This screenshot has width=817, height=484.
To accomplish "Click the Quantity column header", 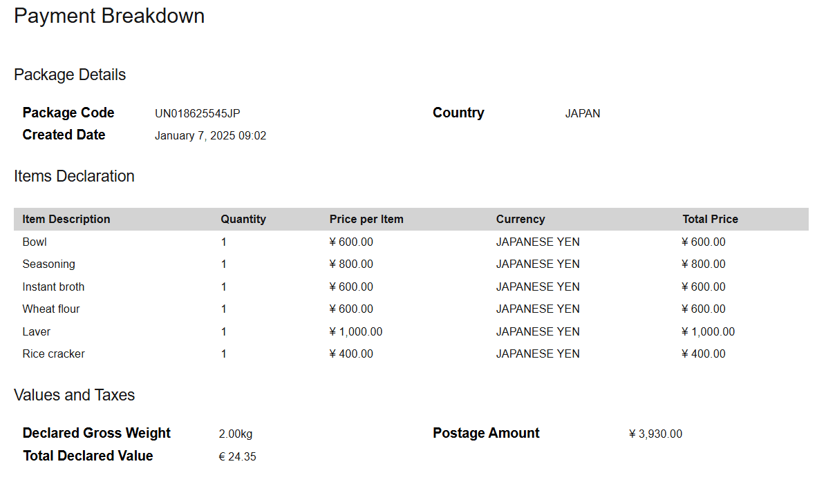I will pos(243,219).
